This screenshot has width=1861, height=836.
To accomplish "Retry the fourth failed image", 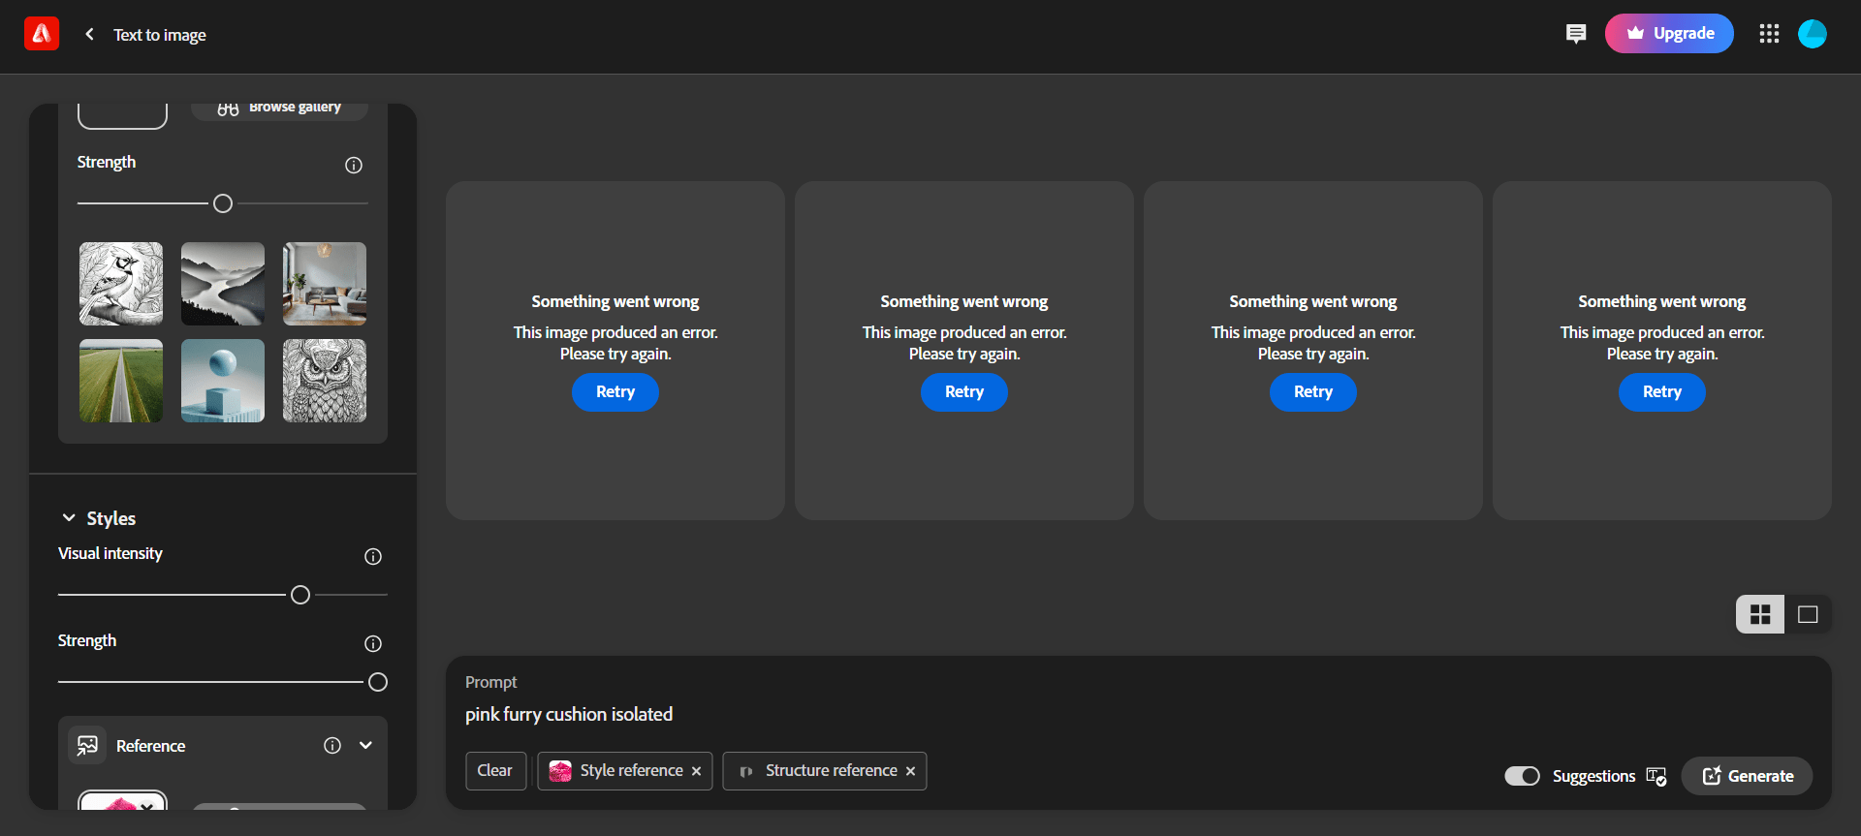I will (x=1662, y=392).
